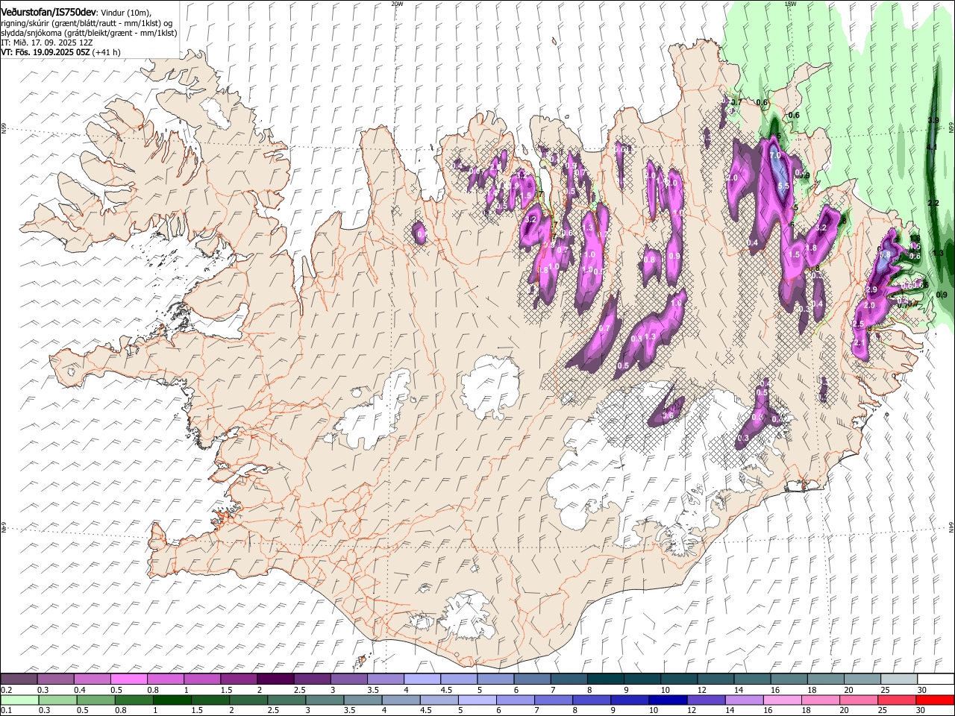Click the 'slydda/snjókoma' legend description line
955x716 pixels.
point(89,33)
